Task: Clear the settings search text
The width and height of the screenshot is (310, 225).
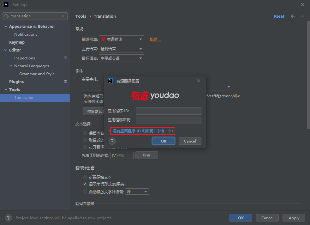Action: [63, 16]
